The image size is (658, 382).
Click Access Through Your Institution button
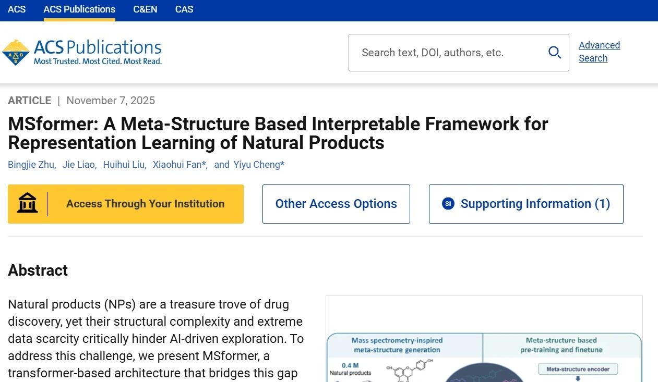pos(126,204)
